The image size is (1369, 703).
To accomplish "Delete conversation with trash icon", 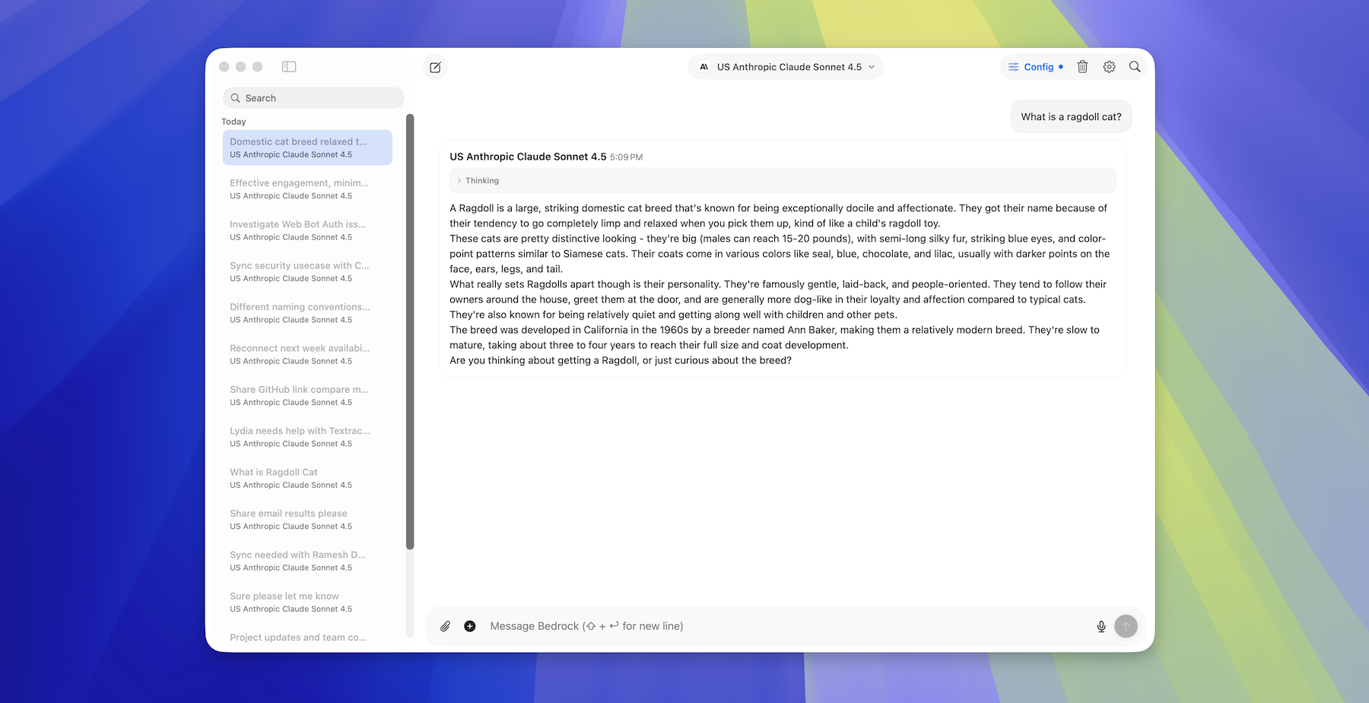I will [1082, 67].
